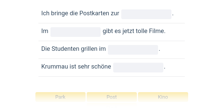223x111 pixels.
Task: Click the word "Im" starting the second sentence
Action: [45, 31]
